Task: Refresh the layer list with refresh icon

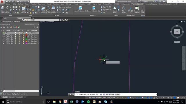Action: point(34,27)
